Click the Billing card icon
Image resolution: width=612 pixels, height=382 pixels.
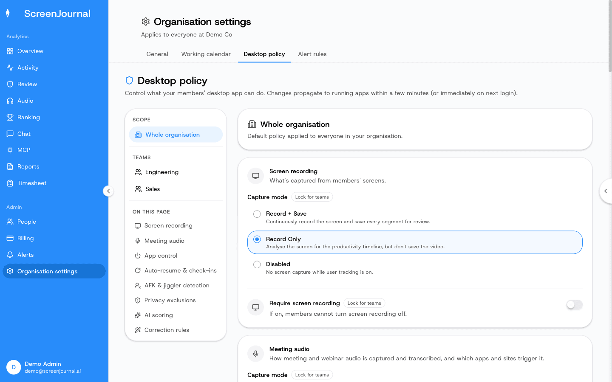(10, 239)
